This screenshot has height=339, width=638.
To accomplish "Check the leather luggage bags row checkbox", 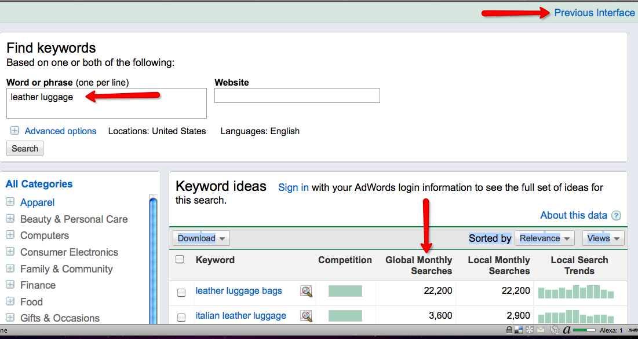I will click(x=181, y=293).
